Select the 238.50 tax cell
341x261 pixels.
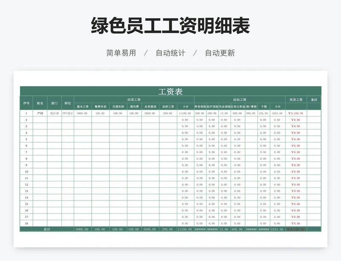pos(264,113)
